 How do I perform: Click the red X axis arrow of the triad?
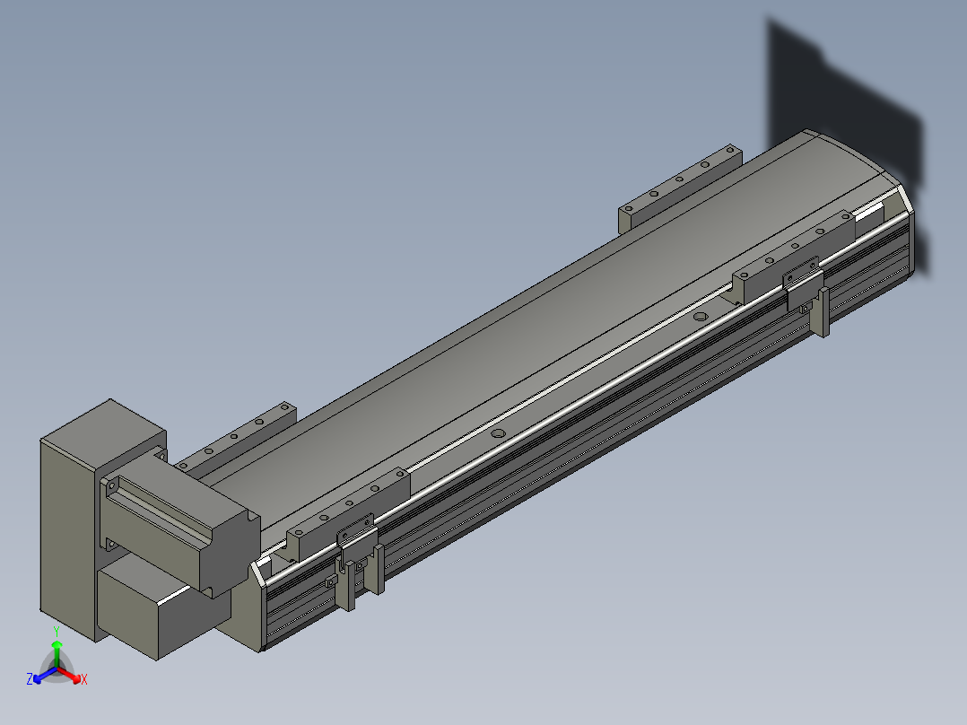coord(69,675)
